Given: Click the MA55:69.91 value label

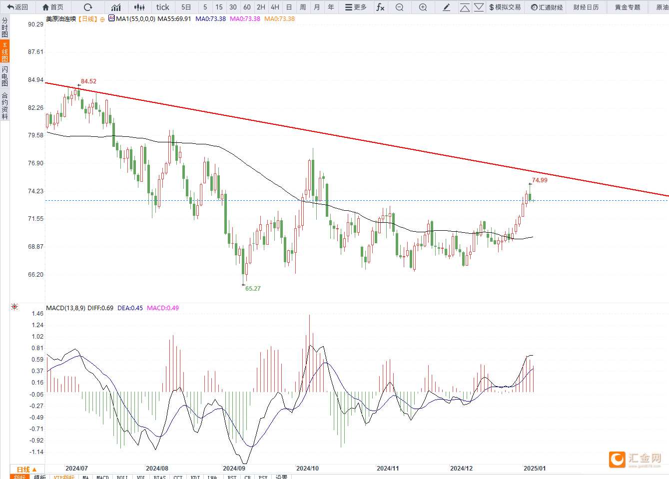Looking at the screenshot, I should (x=174, y=19).
